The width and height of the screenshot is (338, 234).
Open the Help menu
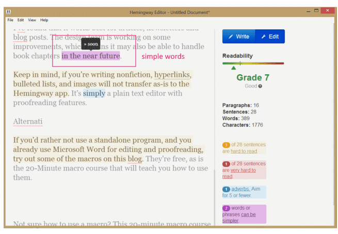[x=44, y=20]
